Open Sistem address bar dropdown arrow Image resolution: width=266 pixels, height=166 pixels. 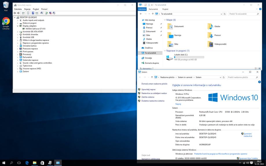tap(220, 77)
